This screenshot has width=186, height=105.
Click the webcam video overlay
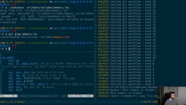(172, 96)
